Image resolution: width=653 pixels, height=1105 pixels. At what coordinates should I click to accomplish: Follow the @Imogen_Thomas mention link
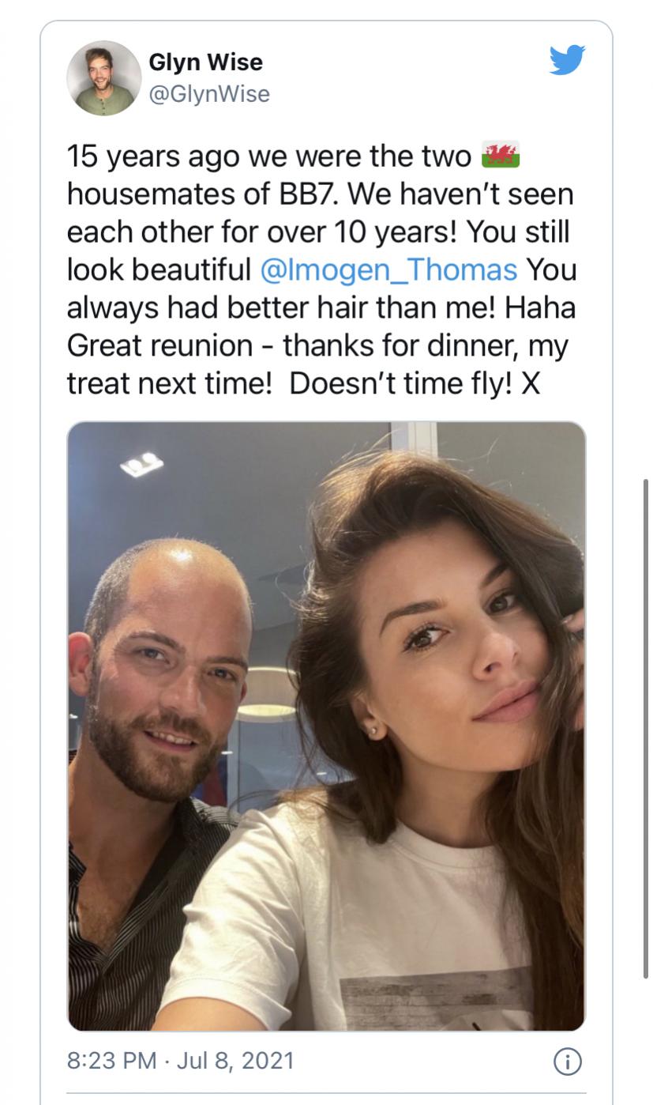coord(388,270)
